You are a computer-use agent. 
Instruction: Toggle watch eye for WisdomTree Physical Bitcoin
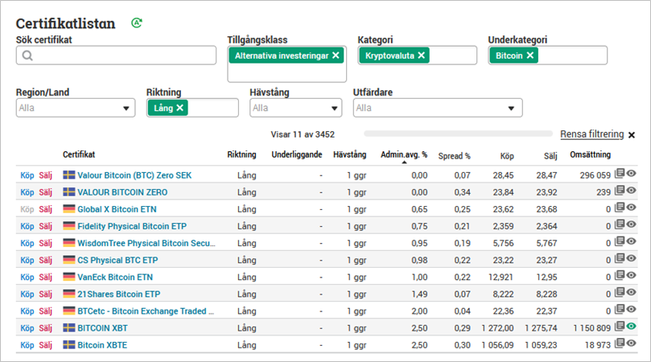[x=631, y=241]
